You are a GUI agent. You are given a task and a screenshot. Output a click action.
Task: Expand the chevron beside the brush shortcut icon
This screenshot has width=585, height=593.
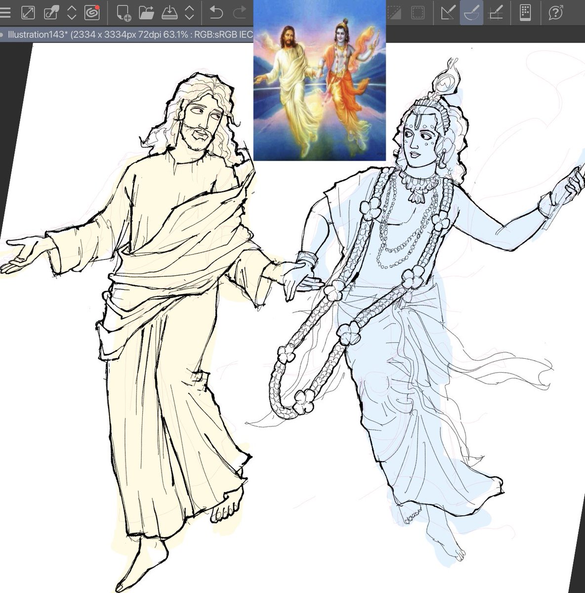click(72, 12)
